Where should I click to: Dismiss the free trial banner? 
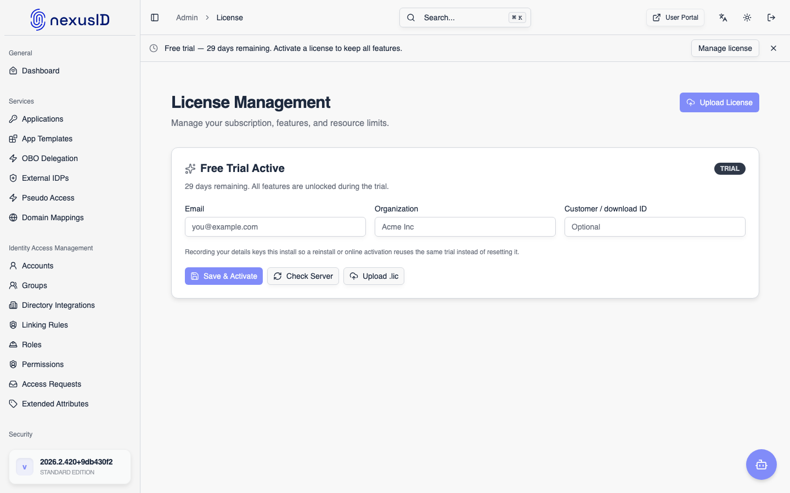tap(774, 48)
